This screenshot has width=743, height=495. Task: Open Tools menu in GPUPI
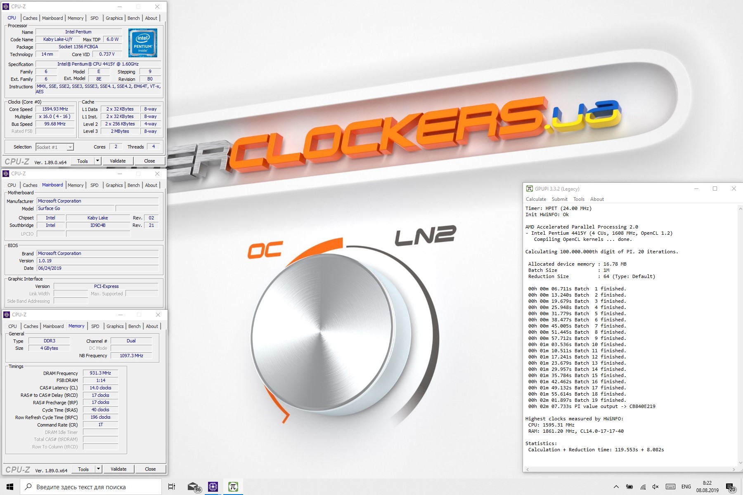pos(579,199)
